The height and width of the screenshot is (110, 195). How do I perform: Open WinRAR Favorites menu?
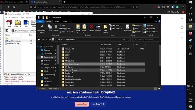tap(30, 18)
